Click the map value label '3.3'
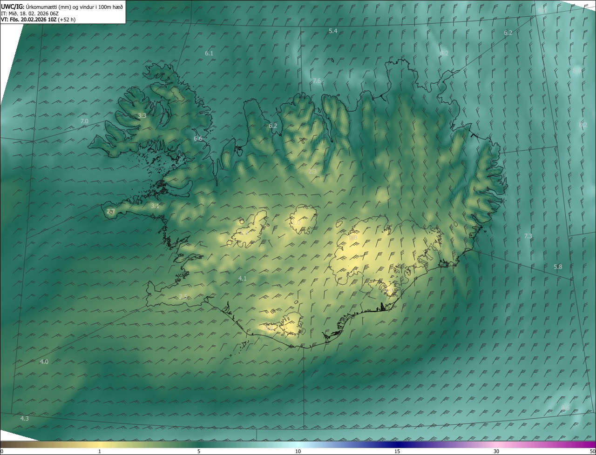Viewport: 596px width, 455px height. click(x=142, y=115)
